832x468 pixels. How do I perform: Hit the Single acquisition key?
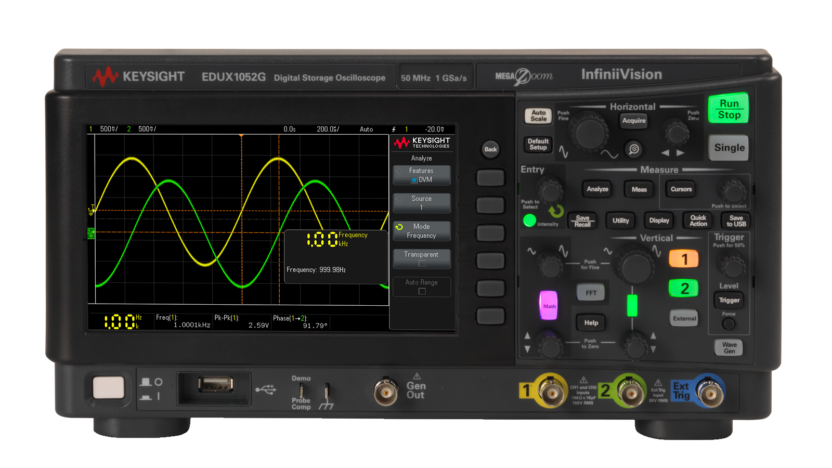(729, 148)
